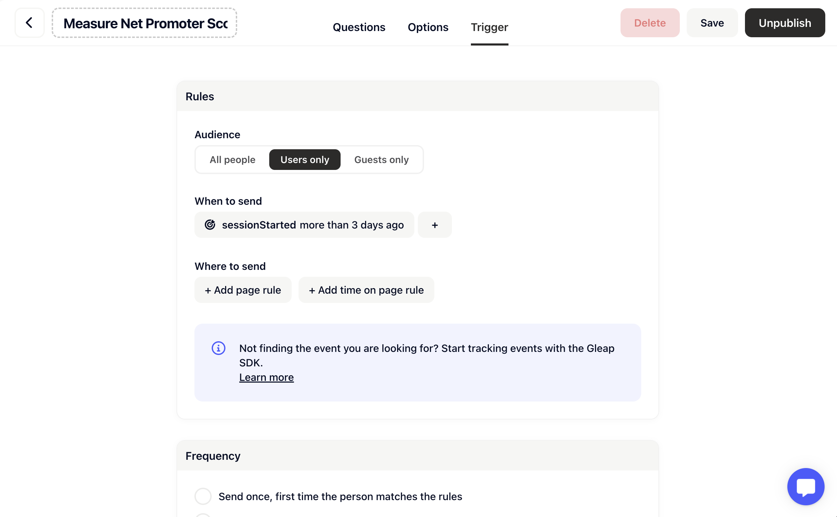This screenshot has height=517, width=837.
Task: Click the plus icon to add another event
Action: [435, 225]
